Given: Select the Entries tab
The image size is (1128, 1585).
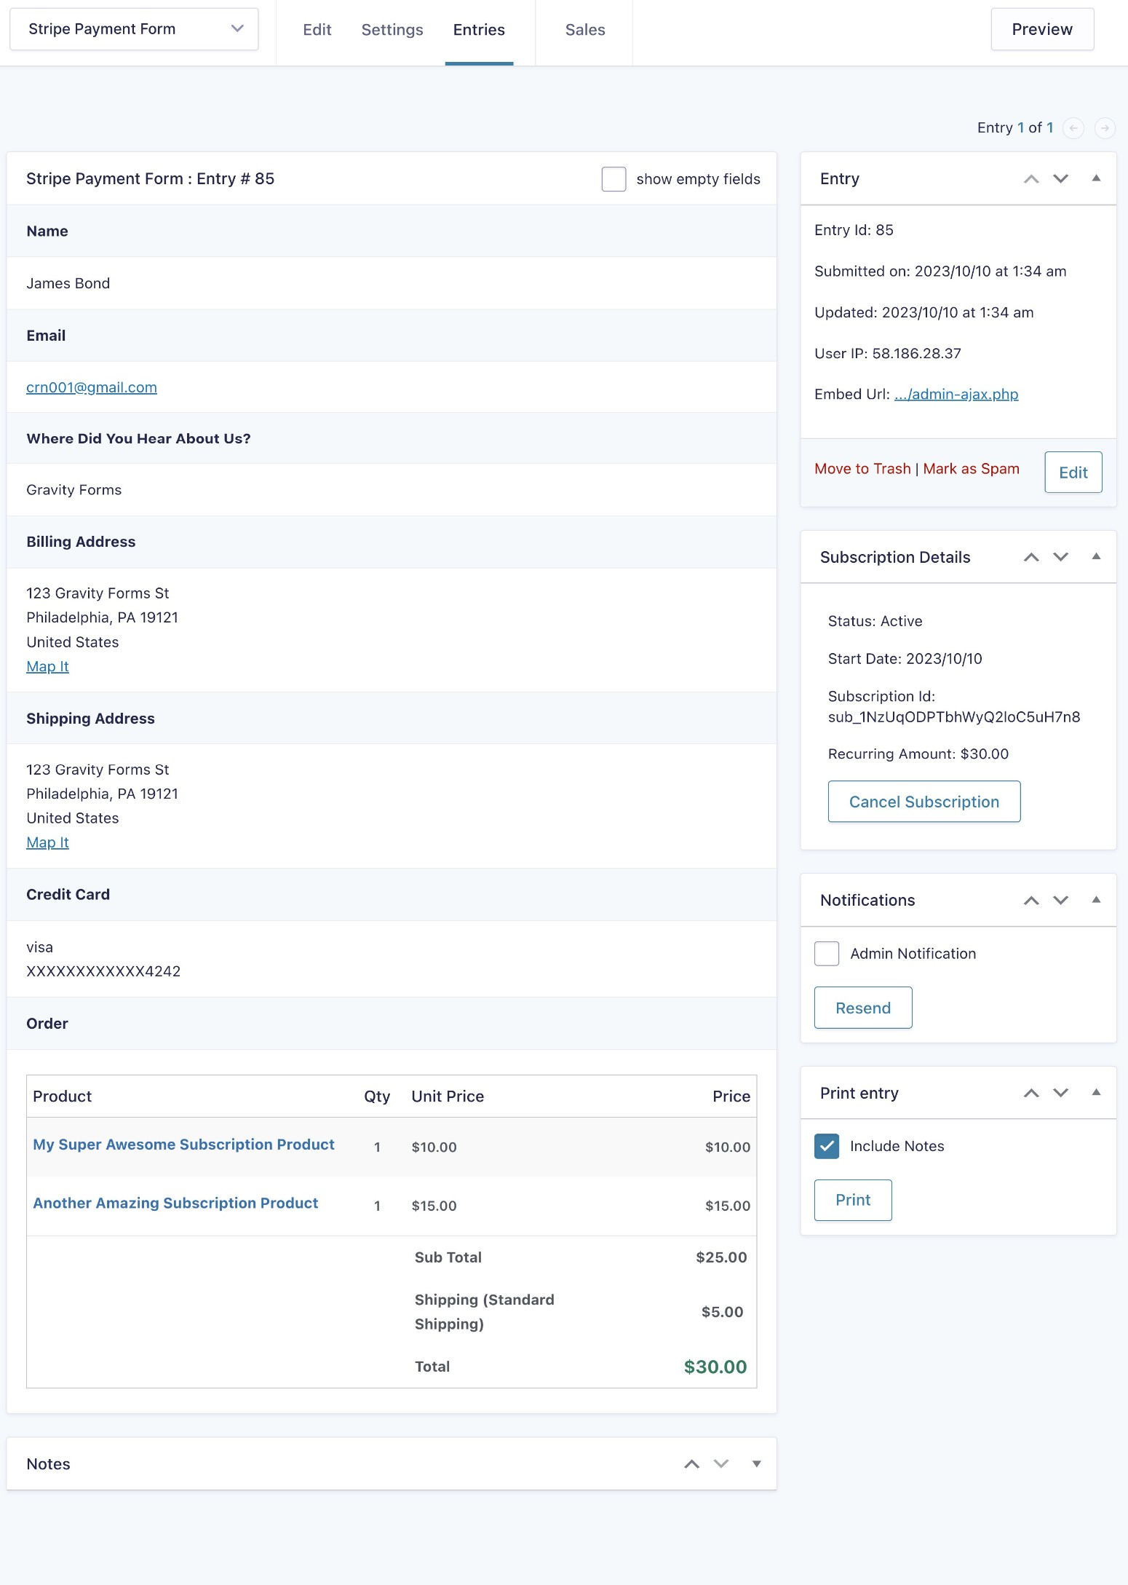Looking at the screenshot, I should tap(479, 30).
